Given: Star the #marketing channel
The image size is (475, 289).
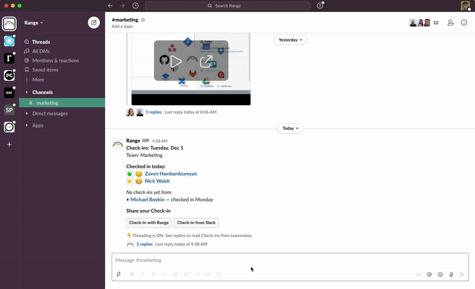Looking at the screenshot, I should click(x=143, y=20).
